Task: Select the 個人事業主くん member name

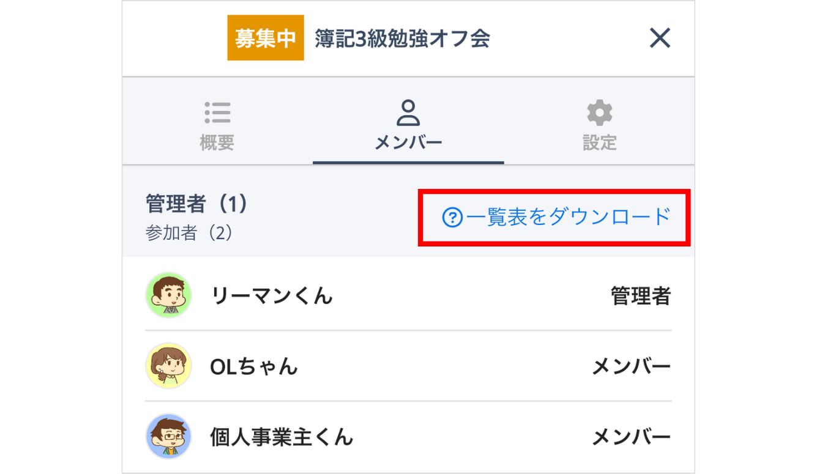Action: [282, 437]
